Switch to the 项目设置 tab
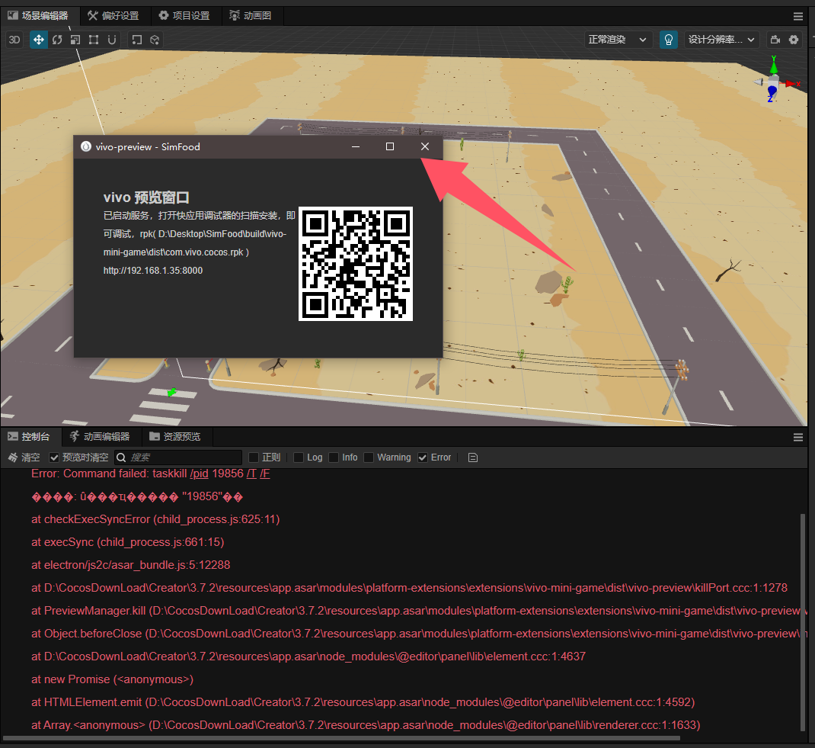 (185, 15)
